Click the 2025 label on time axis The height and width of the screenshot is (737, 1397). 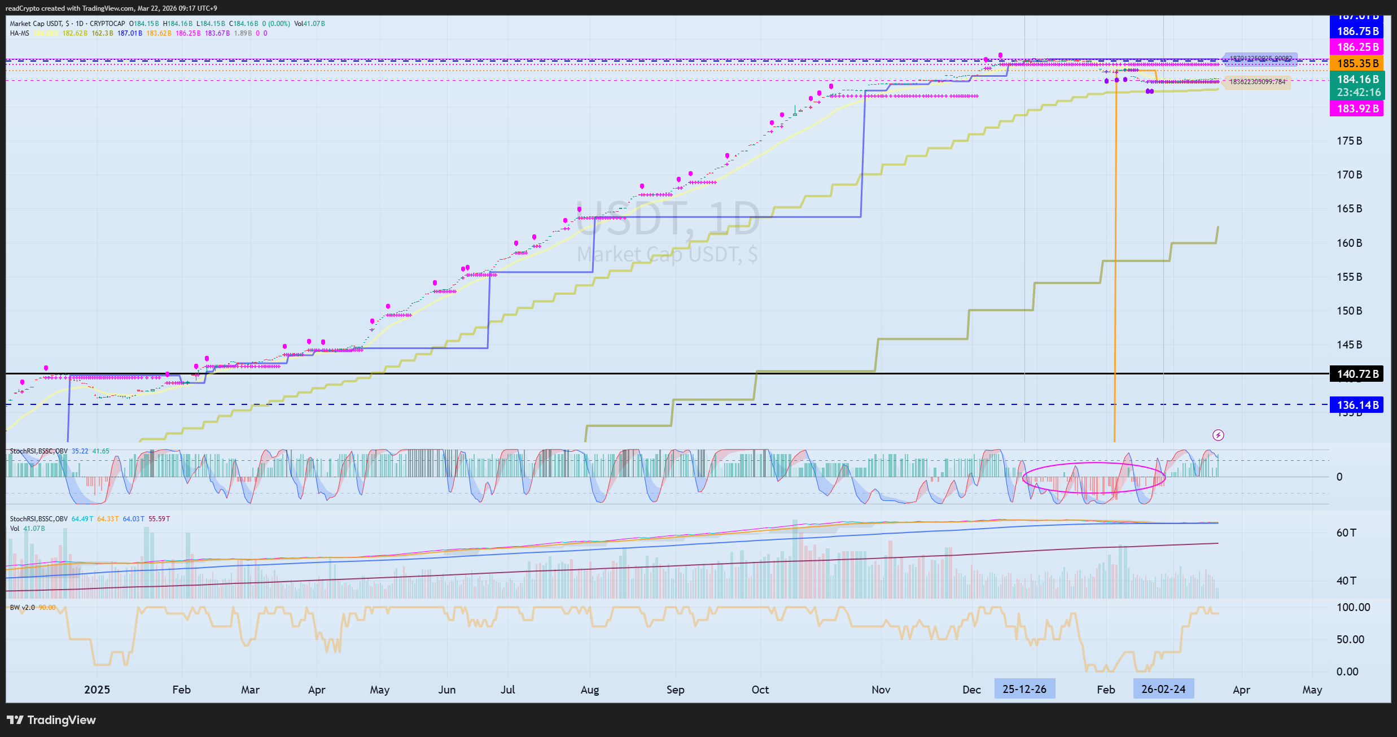point(97,690)
